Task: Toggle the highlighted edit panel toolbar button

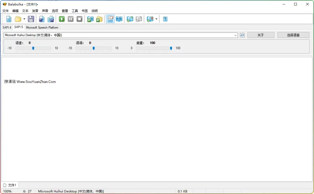Action: click(110, 19)
